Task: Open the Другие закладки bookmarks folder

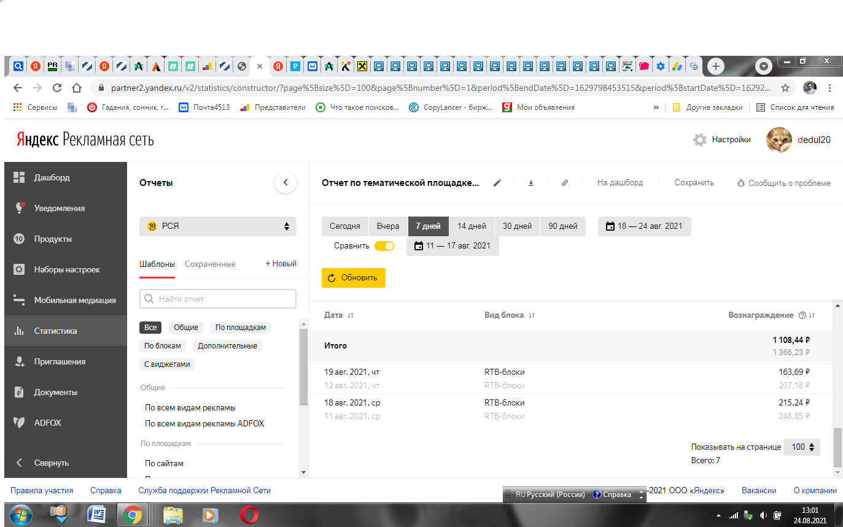Action: click(707, 107)
